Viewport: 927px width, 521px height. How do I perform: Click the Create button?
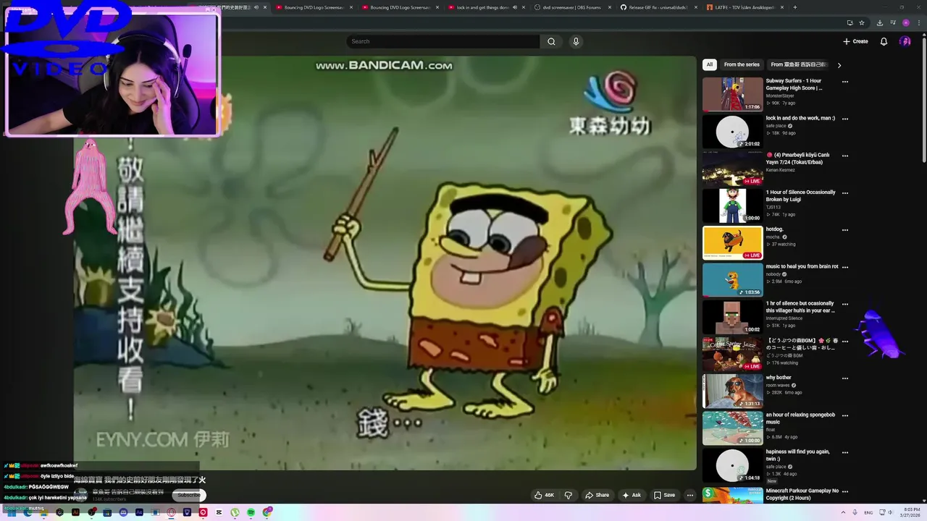(855, 41)
